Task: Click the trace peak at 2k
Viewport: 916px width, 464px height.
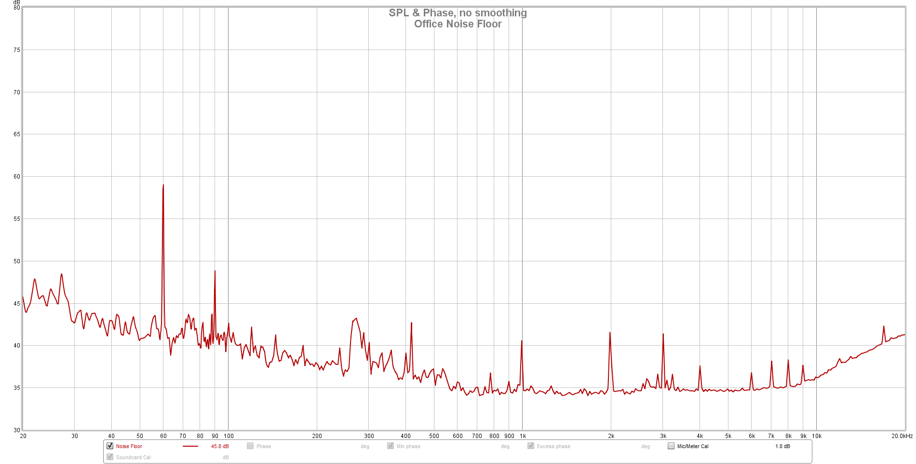Action: (x=610, y=333)
